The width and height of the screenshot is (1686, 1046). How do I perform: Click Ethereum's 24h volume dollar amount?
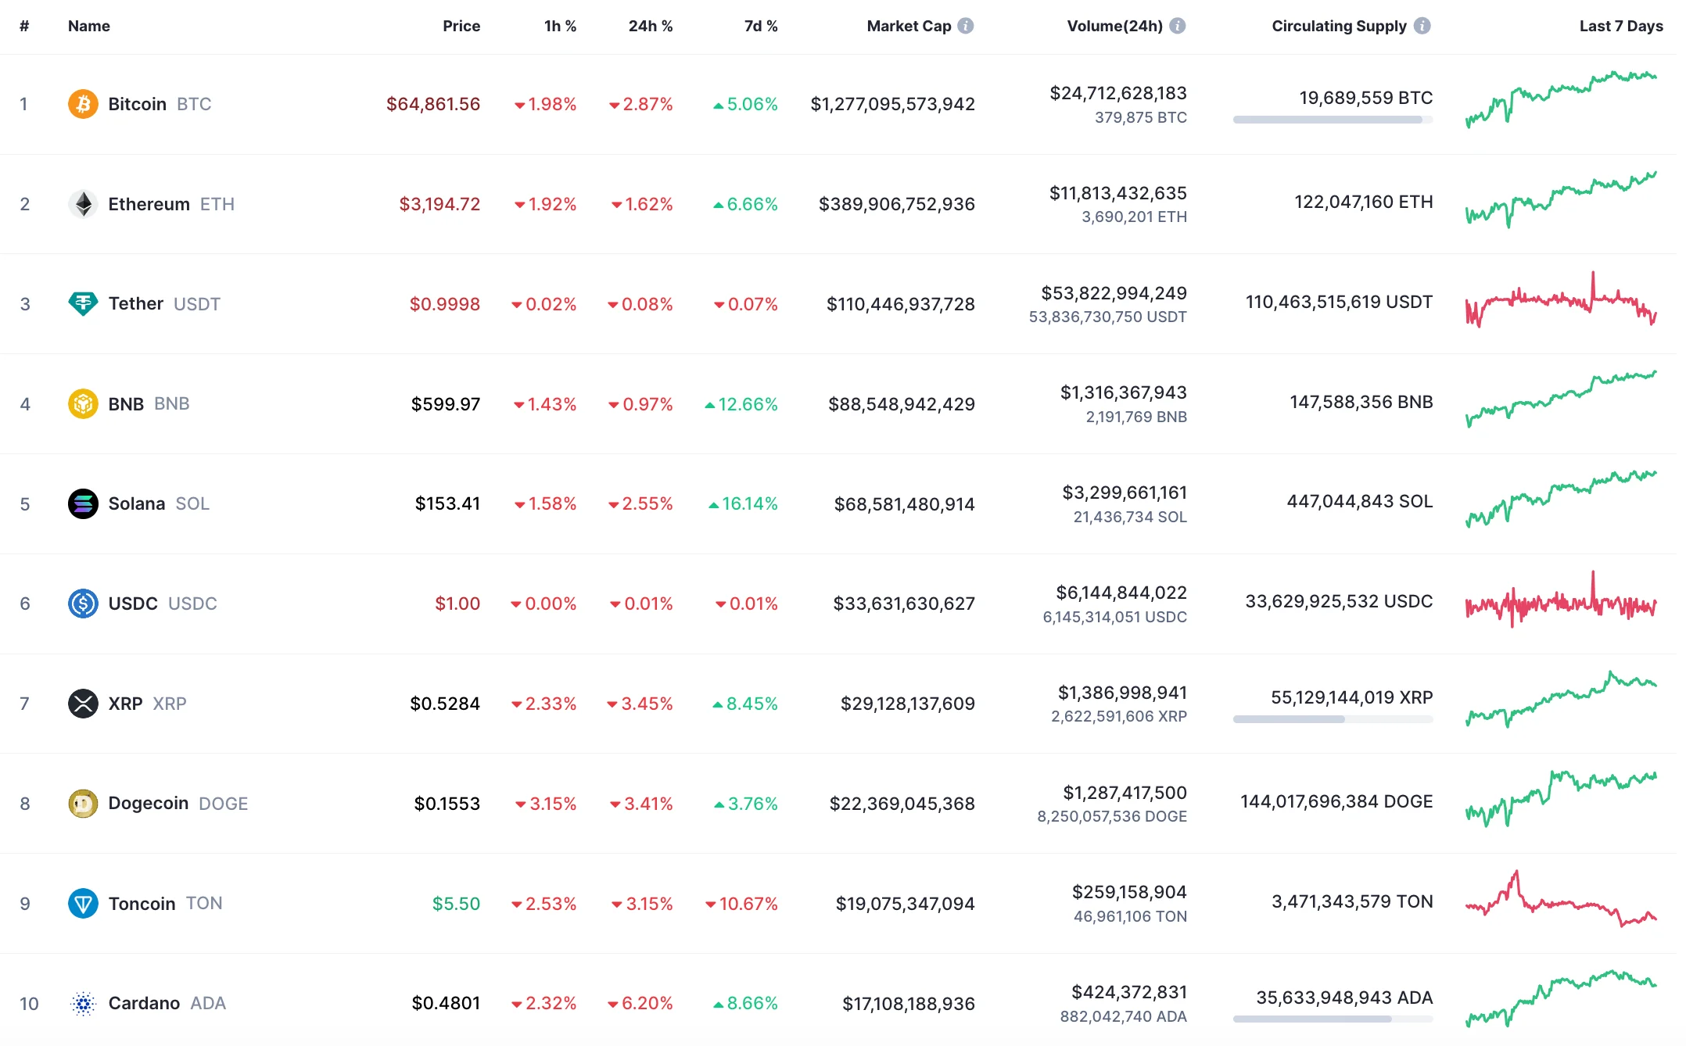point(1117,193)
